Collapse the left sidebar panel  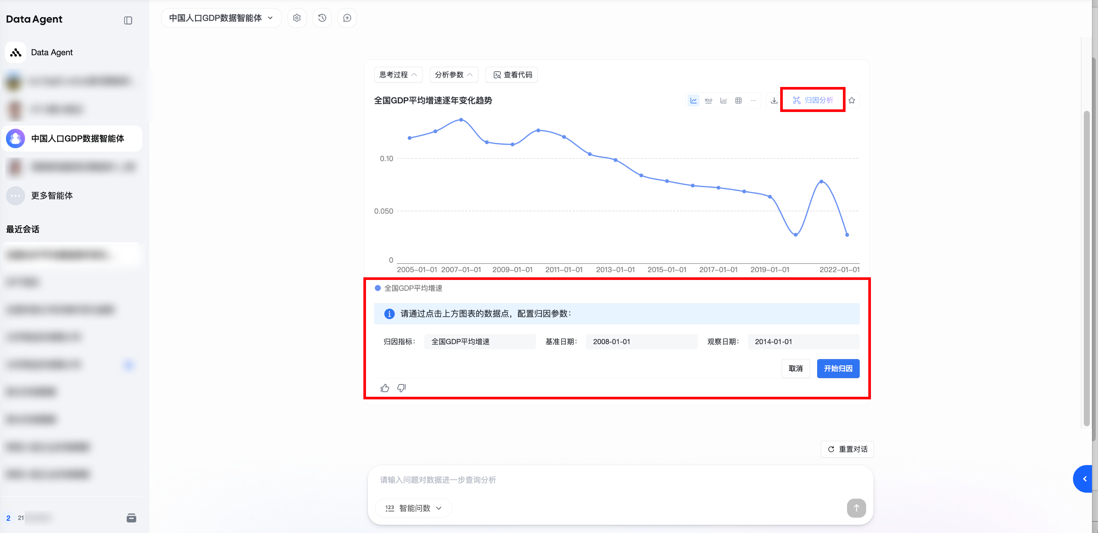tap(128, 21)
